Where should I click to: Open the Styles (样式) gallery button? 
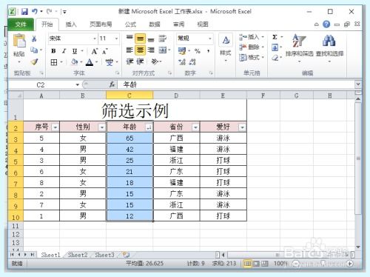tap(226, 48)
